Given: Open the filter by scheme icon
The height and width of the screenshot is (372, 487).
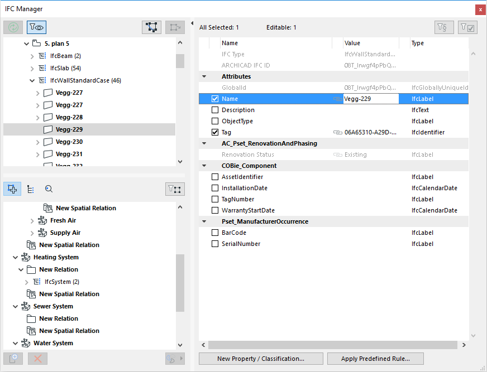Looking at the screenshot, I should 444,27.
